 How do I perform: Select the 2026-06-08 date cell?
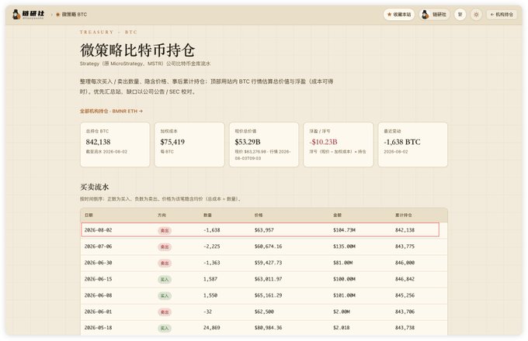click(98, 295)
